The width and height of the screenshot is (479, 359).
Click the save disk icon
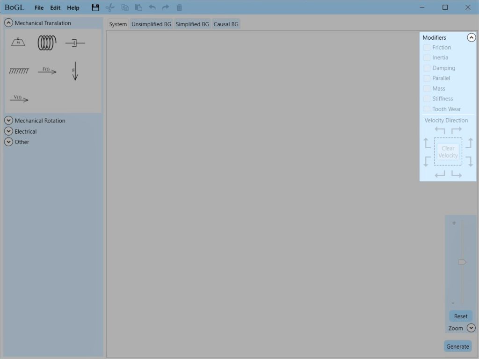click(x=95, y=7)
